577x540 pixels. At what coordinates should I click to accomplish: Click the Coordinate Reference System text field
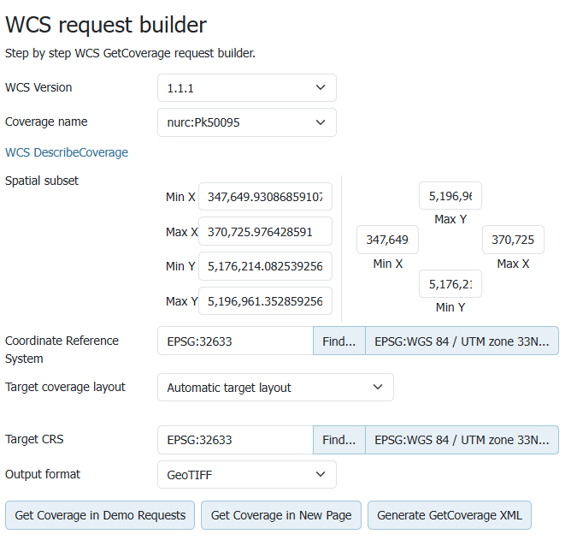click(x=235, y=341)
